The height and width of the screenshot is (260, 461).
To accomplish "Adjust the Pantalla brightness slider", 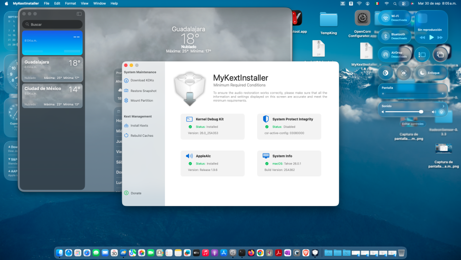I will point(413,94).
